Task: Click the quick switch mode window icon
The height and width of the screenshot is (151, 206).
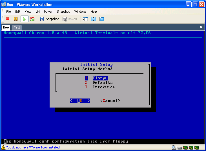Action: pos(102,19)
